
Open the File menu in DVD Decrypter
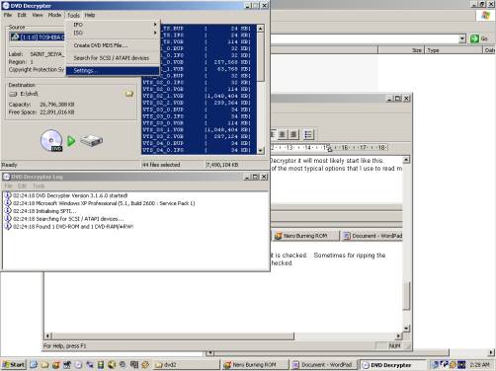point(8,15)
